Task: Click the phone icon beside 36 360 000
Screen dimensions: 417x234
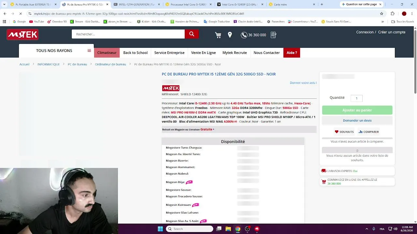Action: coord(244,35)
